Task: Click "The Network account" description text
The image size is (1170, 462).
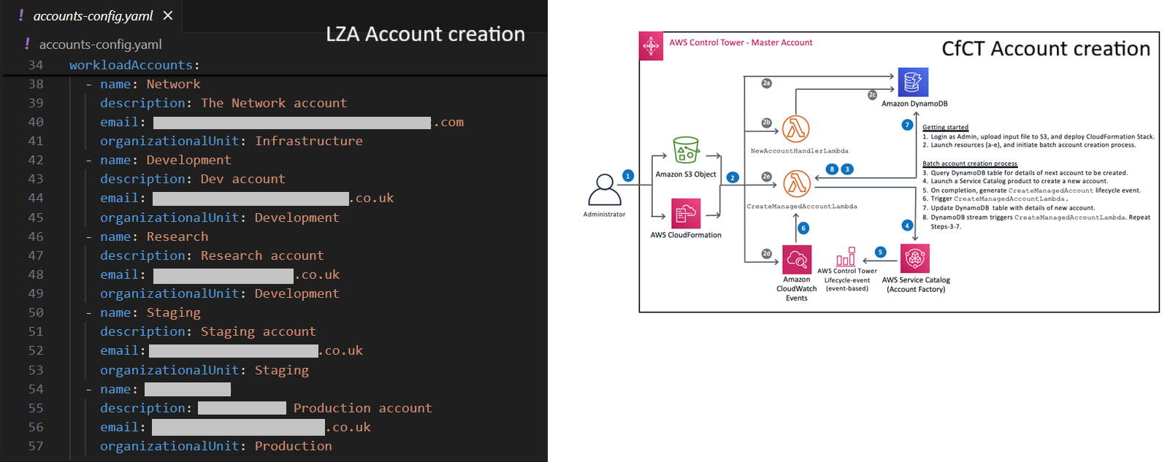Action: point(274,103)
